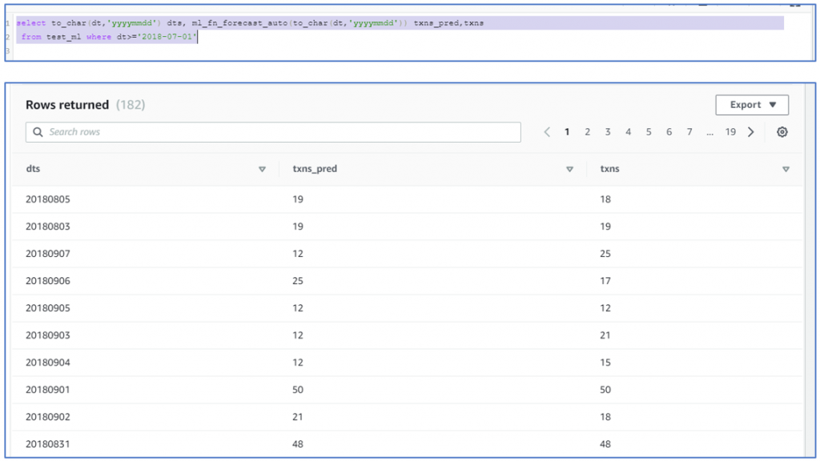820x462 pixels.
Task: Open the table preferences gear icon
Action: [x=782, y=132]
